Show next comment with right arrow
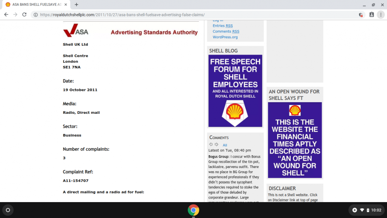 [216, 144]
